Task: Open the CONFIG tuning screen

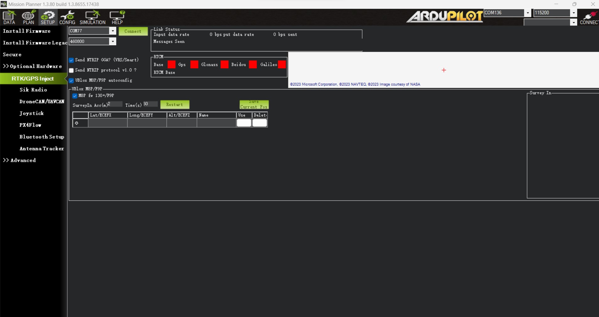Action: [67, 17]
